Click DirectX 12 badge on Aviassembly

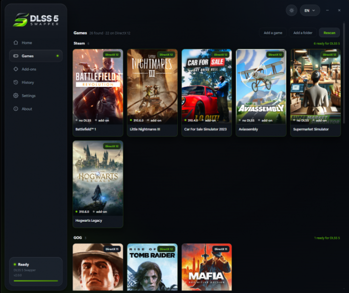coord(275,55)
